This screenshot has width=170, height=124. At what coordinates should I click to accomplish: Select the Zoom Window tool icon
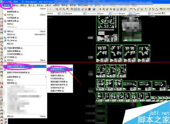coord(64,9)
